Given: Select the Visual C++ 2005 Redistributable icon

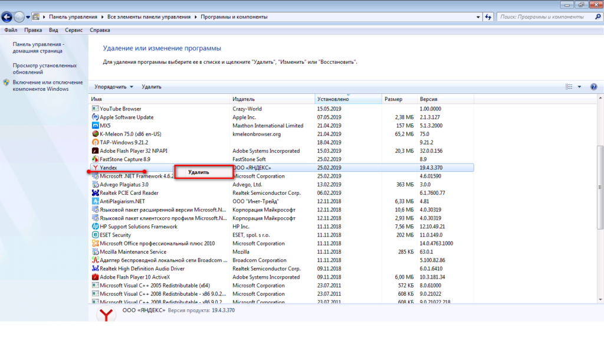Looking at the screenshot, I should tap(95, 286).
